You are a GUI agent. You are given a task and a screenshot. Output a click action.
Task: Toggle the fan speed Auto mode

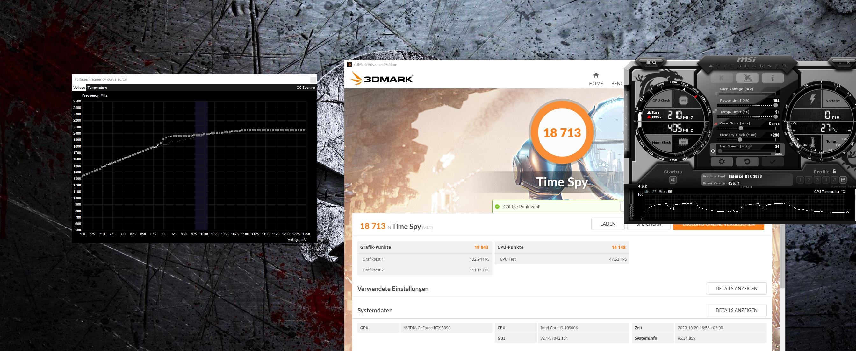tap(778, 154)
